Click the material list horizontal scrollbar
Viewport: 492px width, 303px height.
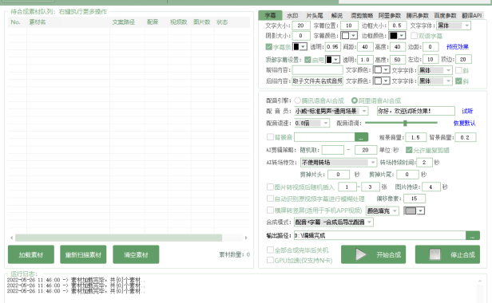click(x=118, y=238)
